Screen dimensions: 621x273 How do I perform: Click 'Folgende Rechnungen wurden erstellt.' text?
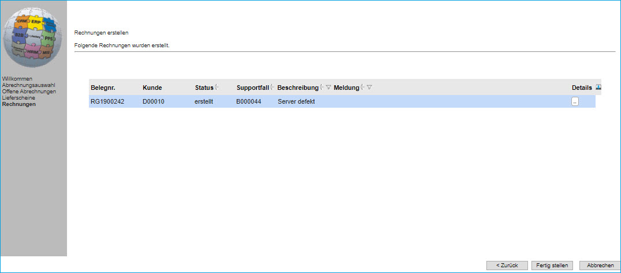122,45
